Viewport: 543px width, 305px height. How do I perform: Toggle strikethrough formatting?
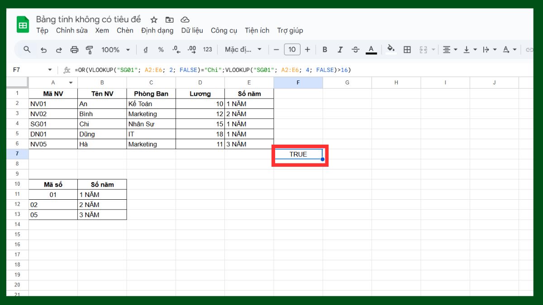coord(355,49)
